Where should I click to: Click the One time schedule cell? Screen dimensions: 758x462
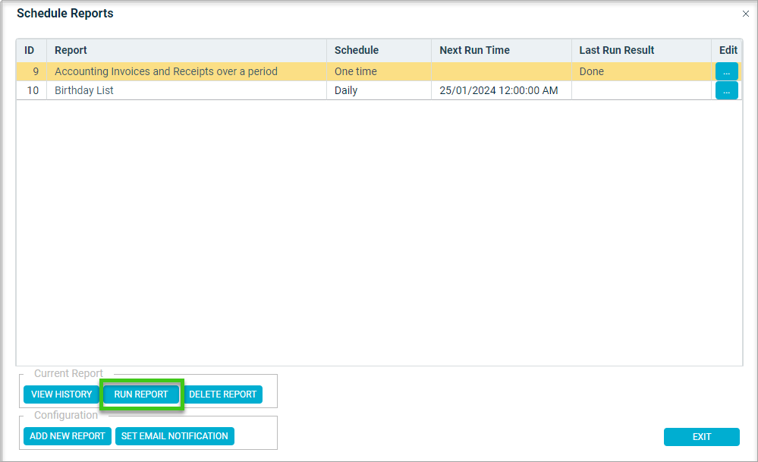pyautogui.click(x=379, y=71)
